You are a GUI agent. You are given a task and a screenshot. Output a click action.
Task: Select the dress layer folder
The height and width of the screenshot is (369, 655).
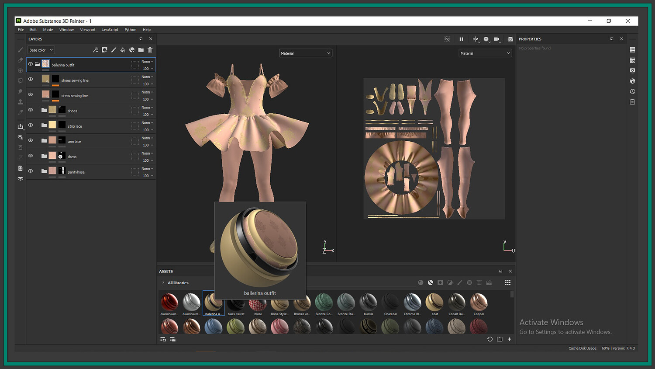tap(72, 157)
